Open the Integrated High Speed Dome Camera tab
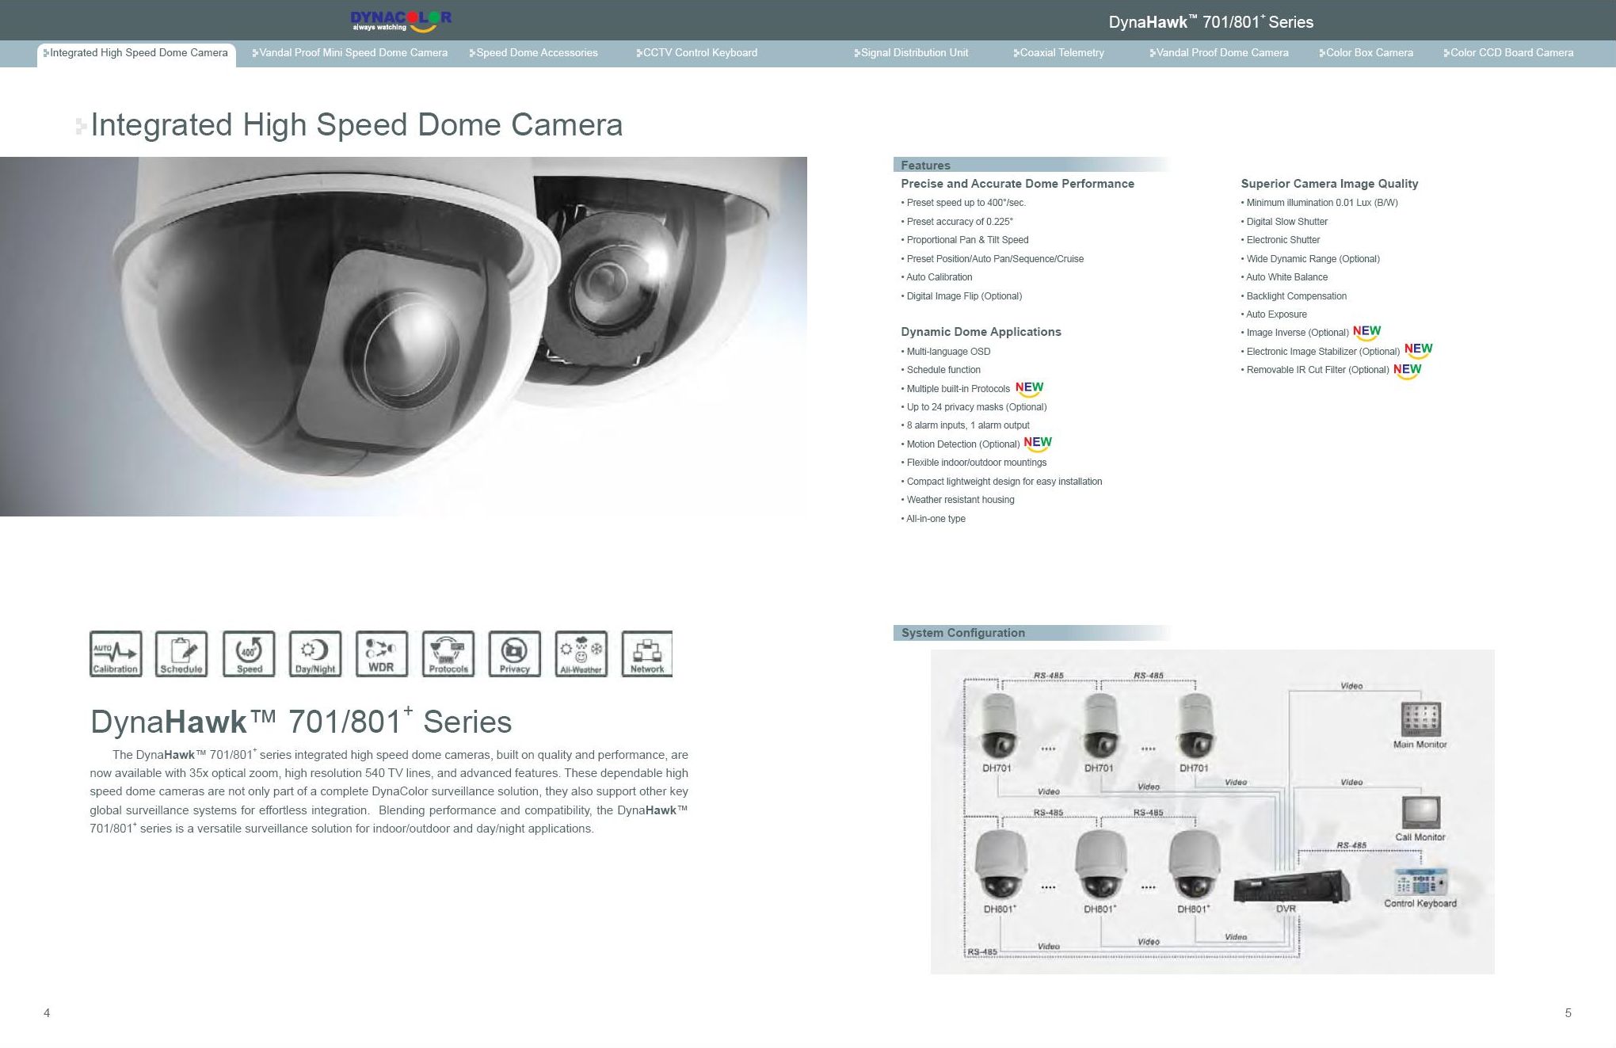Viewport: 1616px width, 1048px height. [x=136, y=53]
